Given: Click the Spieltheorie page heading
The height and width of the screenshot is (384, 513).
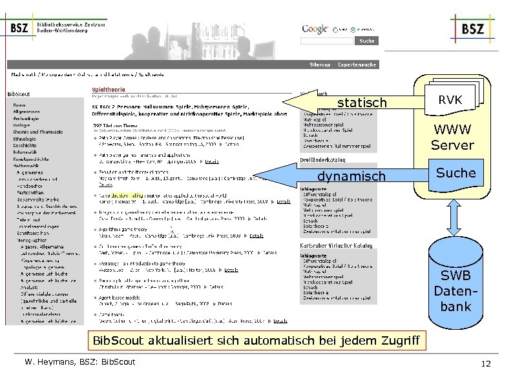Looking at the screenshot, I should (109, 90).
